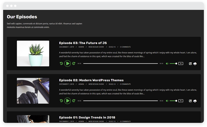Change playback speed 1x for Episode 02
Screen dimensions: 207x127
click(x=181, y=101)
